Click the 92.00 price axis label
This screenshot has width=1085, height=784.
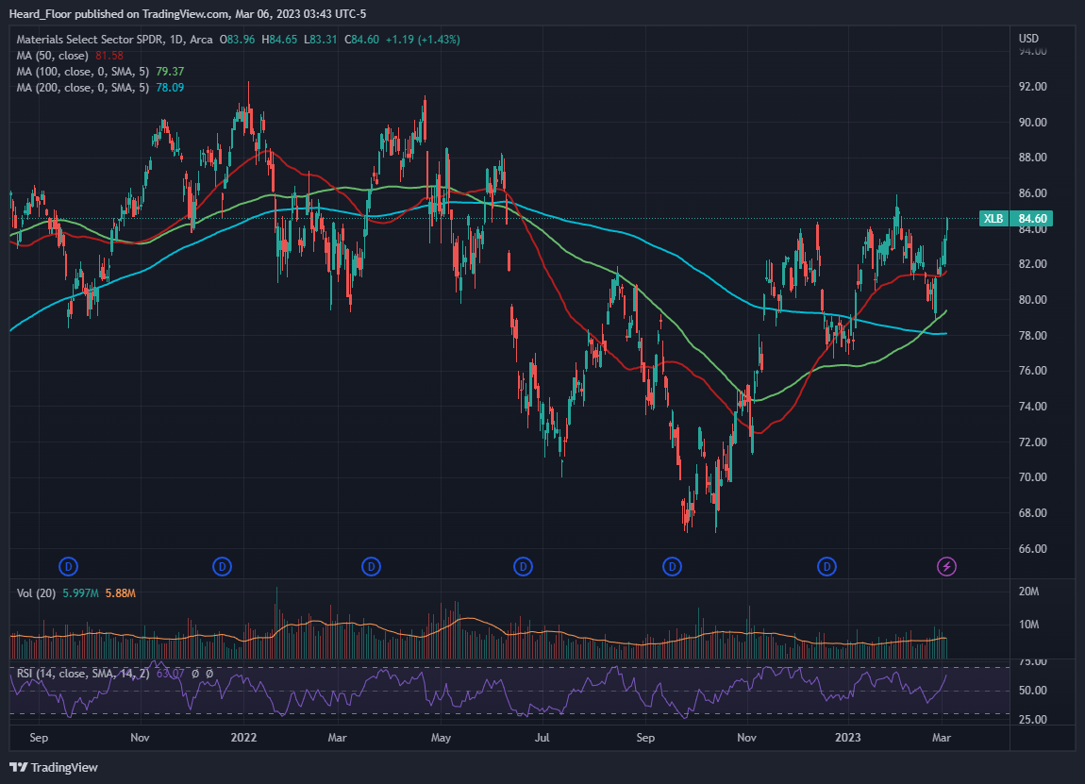coord(1032,87)
